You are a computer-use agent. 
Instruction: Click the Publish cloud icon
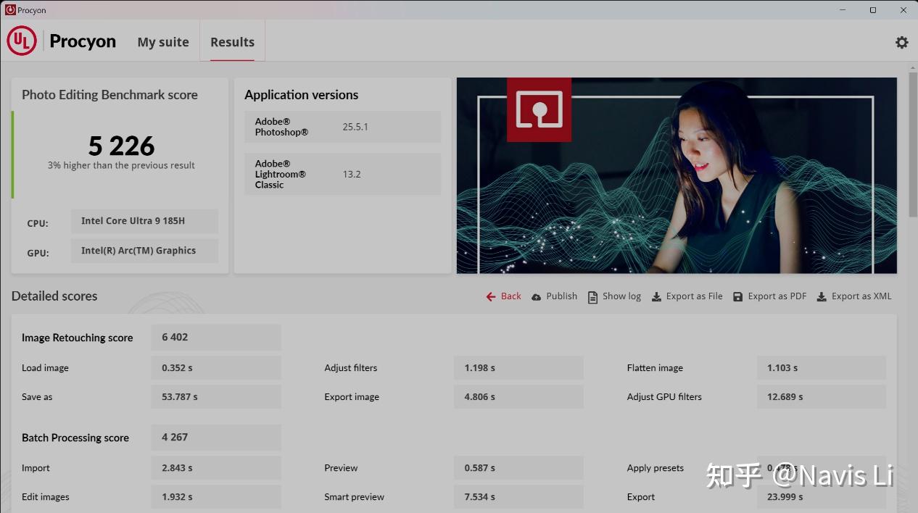coord(537,297)
